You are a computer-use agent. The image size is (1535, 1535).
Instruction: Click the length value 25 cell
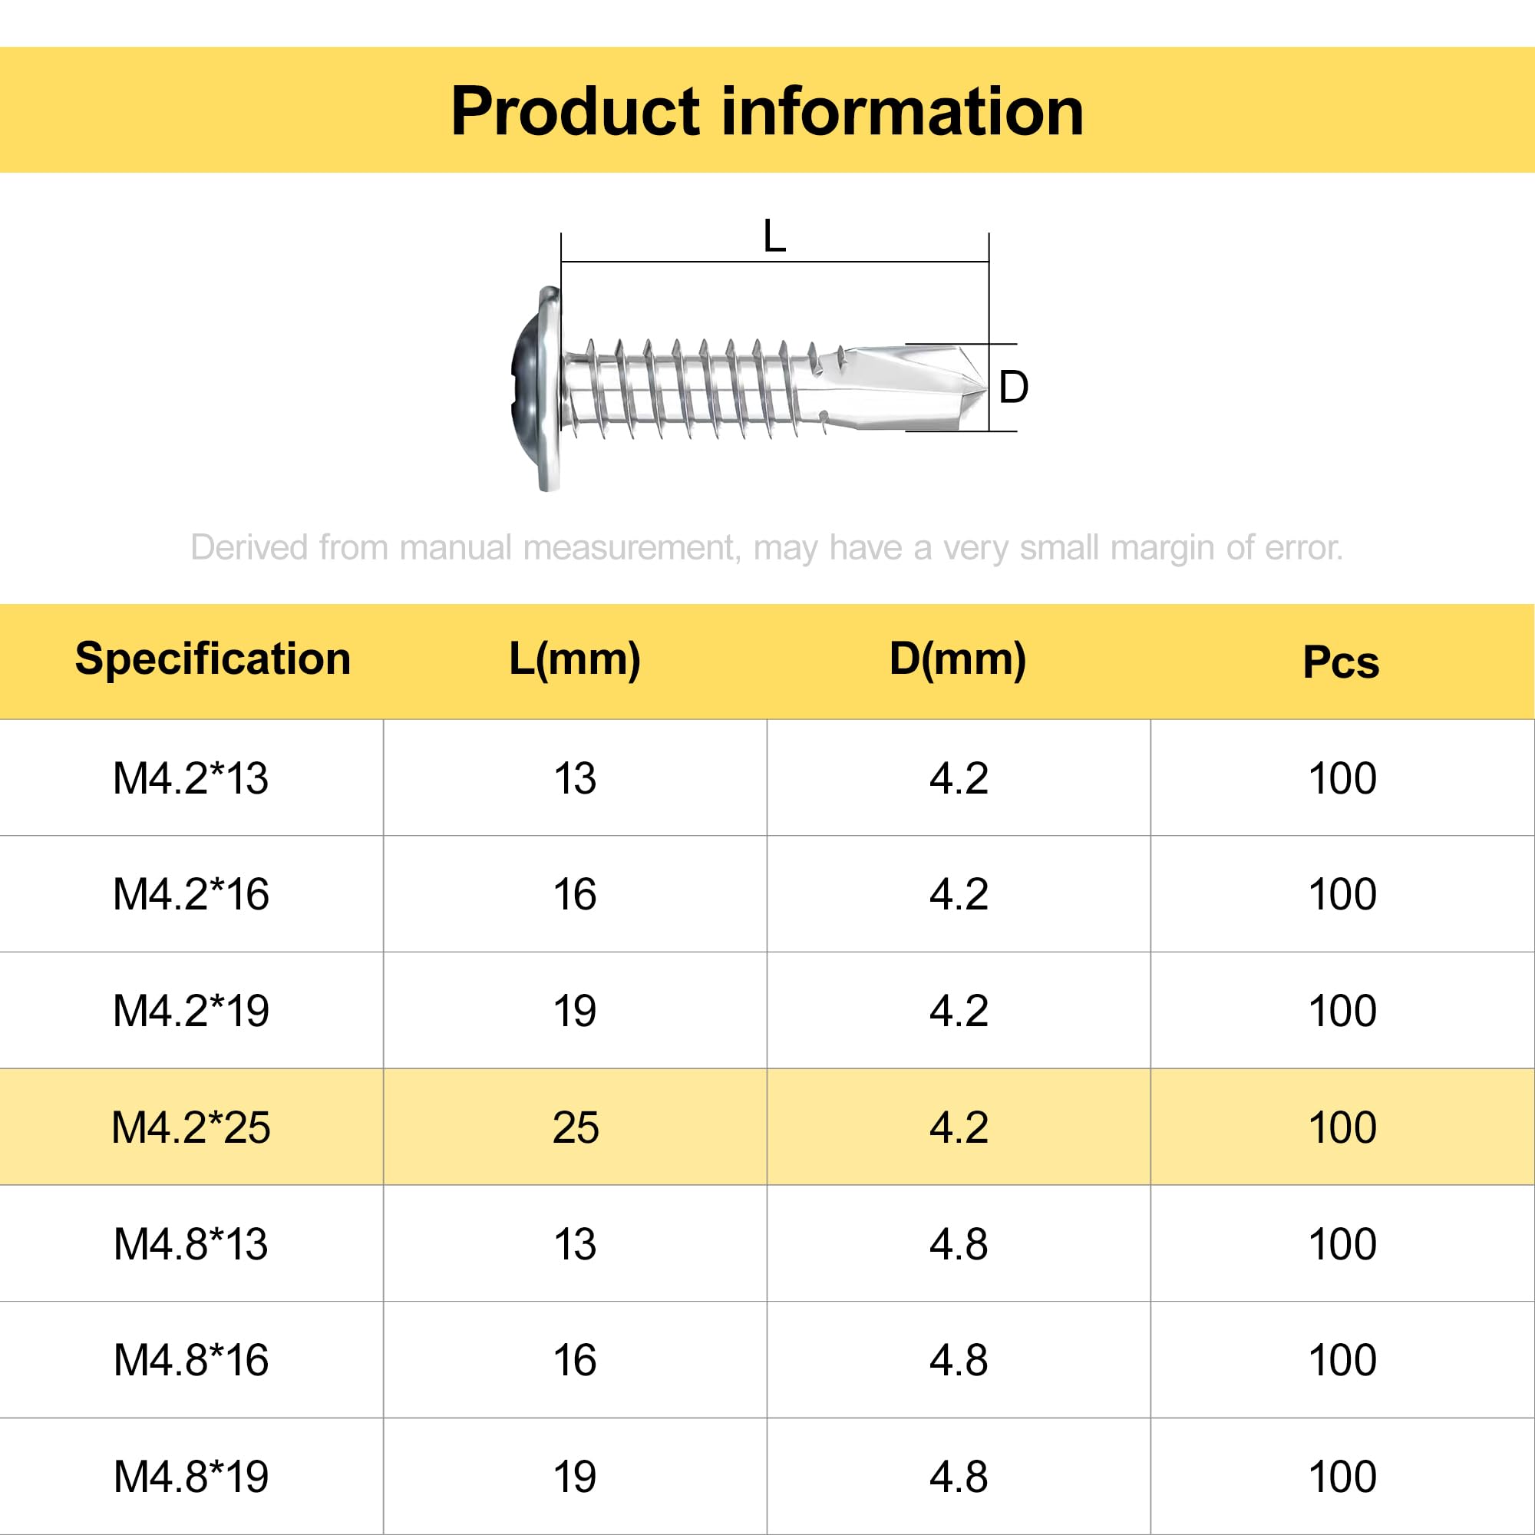[x=575, y=1127]
